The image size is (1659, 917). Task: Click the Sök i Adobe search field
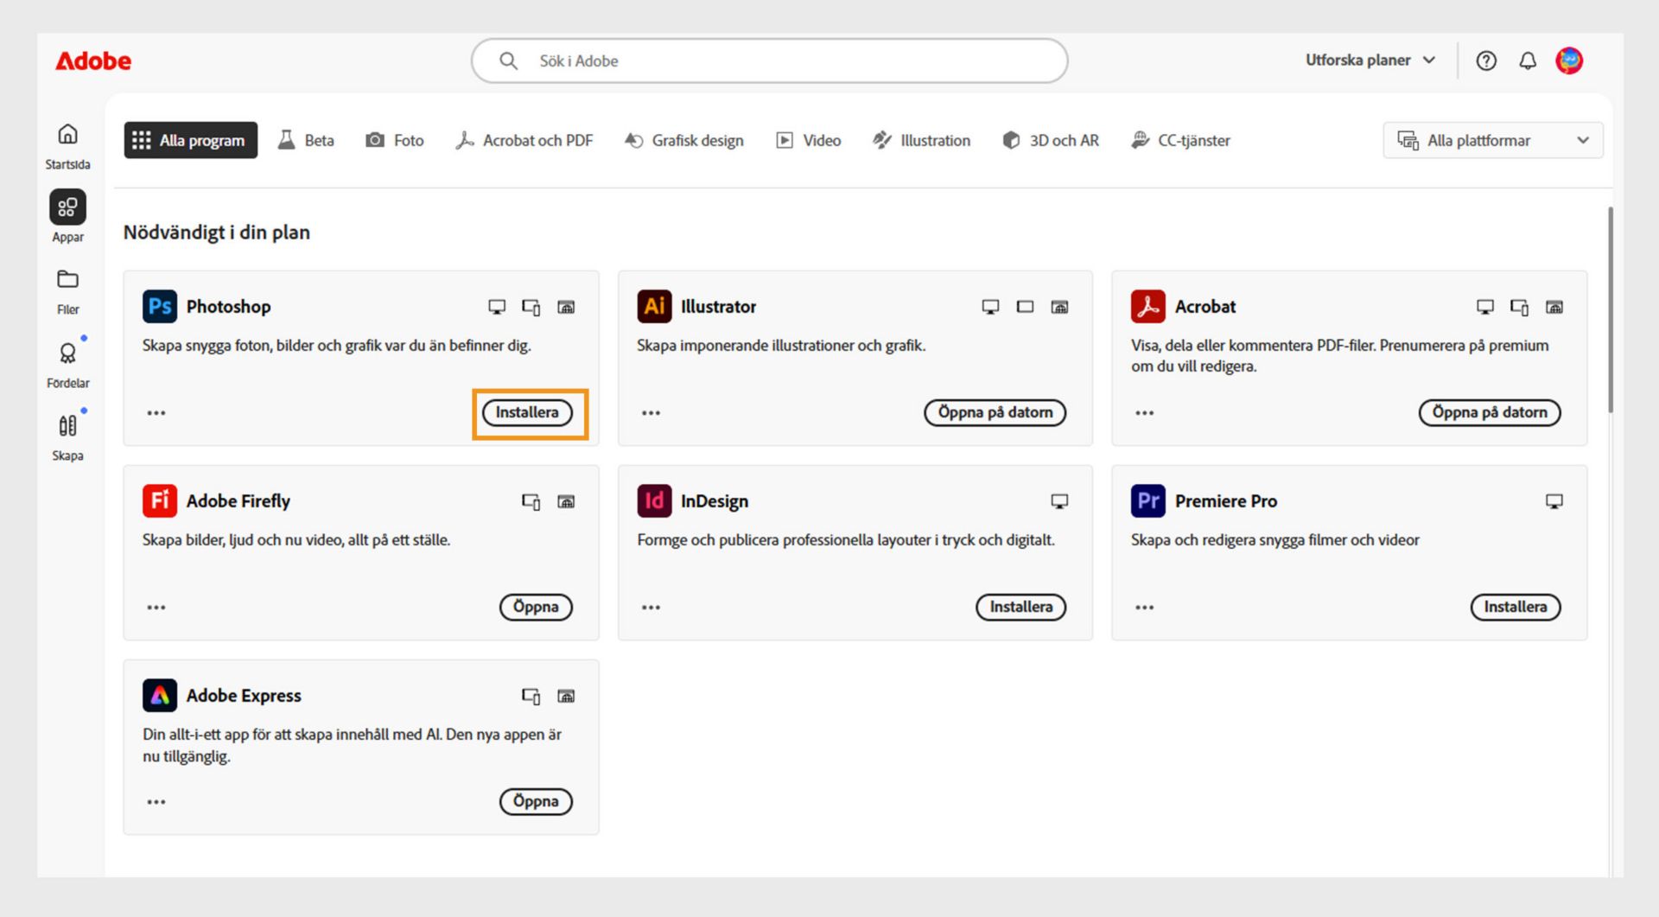[x=769, y=60]
